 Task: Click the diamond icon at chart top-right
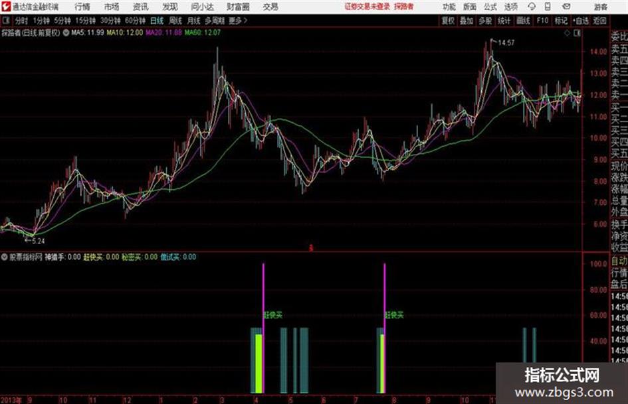tap(567, 33)
